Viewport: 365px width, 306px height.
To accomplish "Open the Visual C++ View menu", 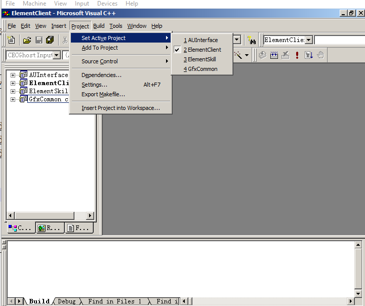I will coord(40,26).
